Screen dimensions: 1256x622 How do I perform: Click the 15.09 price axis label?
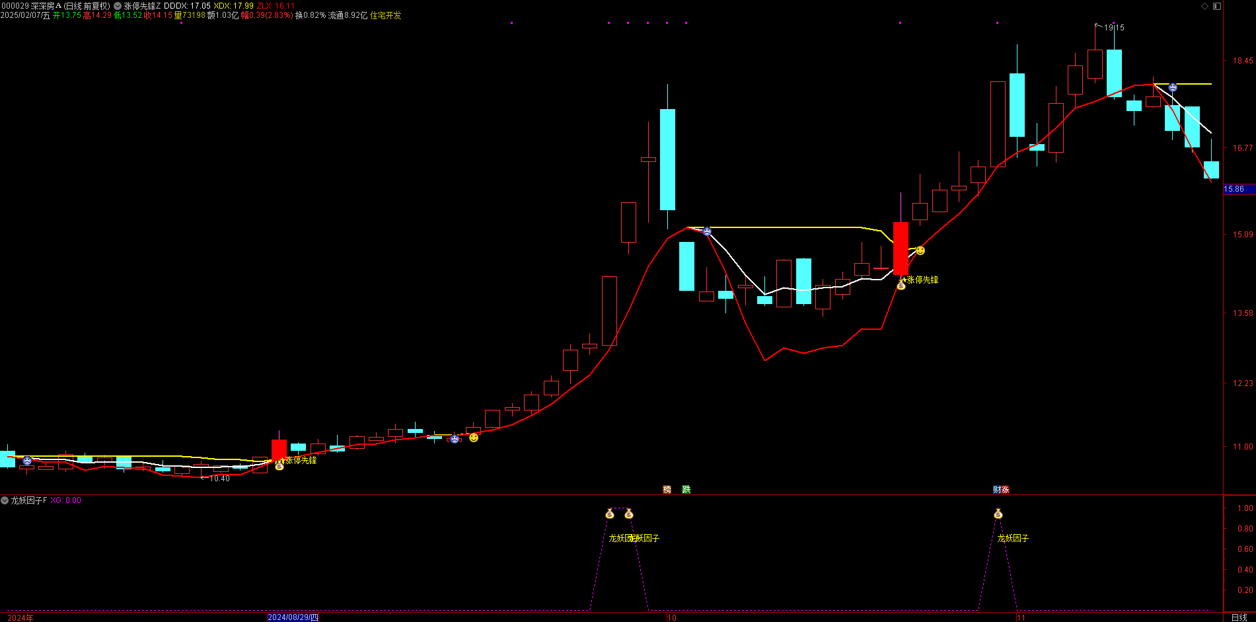1243,235
